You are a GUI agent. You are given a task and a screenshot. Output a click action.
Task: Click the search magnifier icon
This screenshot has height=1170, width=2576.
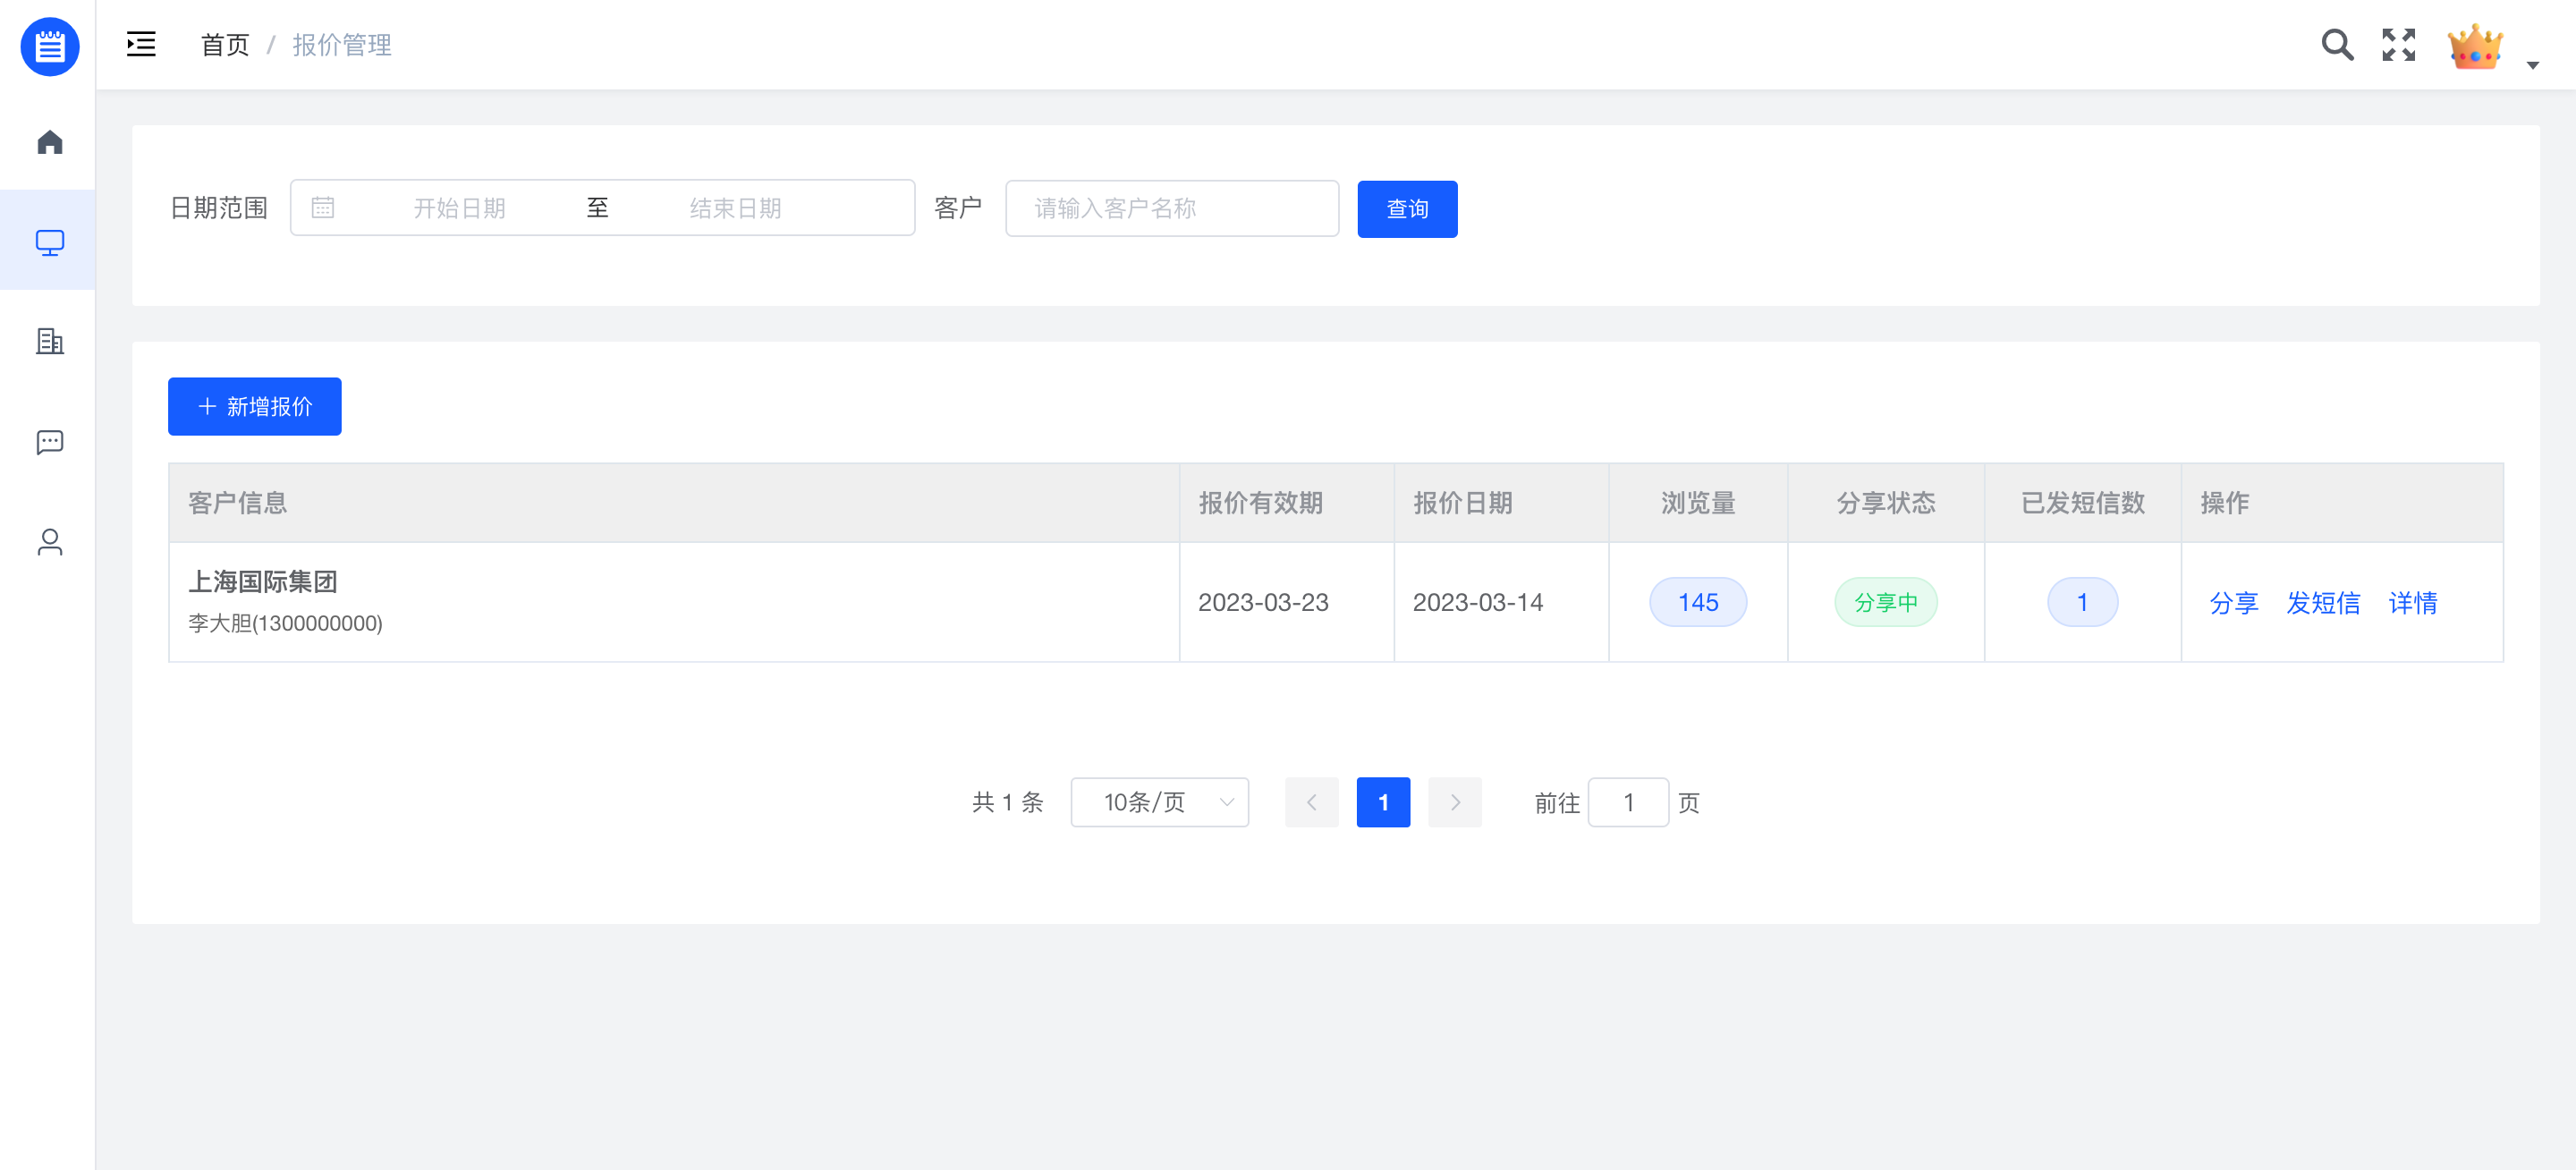[x=2336, y=45]
